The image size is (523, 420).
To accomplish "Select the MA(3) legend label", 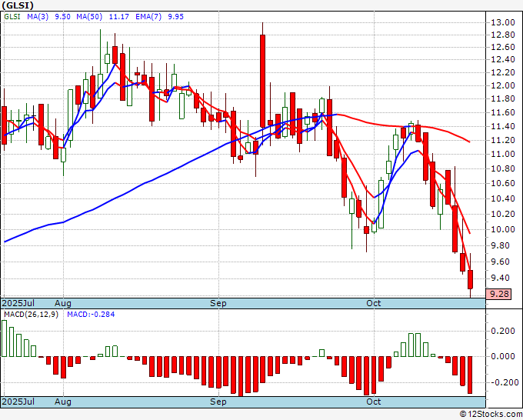I will point(38,16).
